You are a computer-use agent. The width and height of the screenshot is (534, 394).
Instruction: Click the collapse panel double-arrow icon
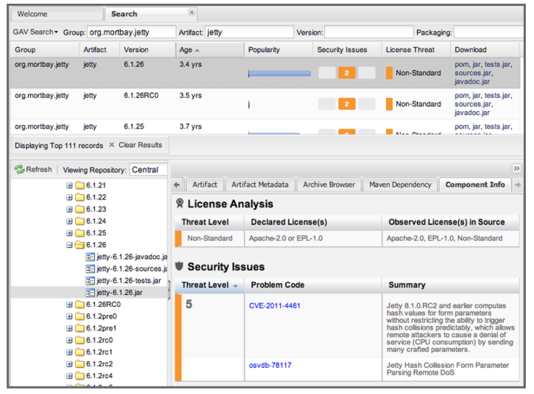[x=516, y=168]
